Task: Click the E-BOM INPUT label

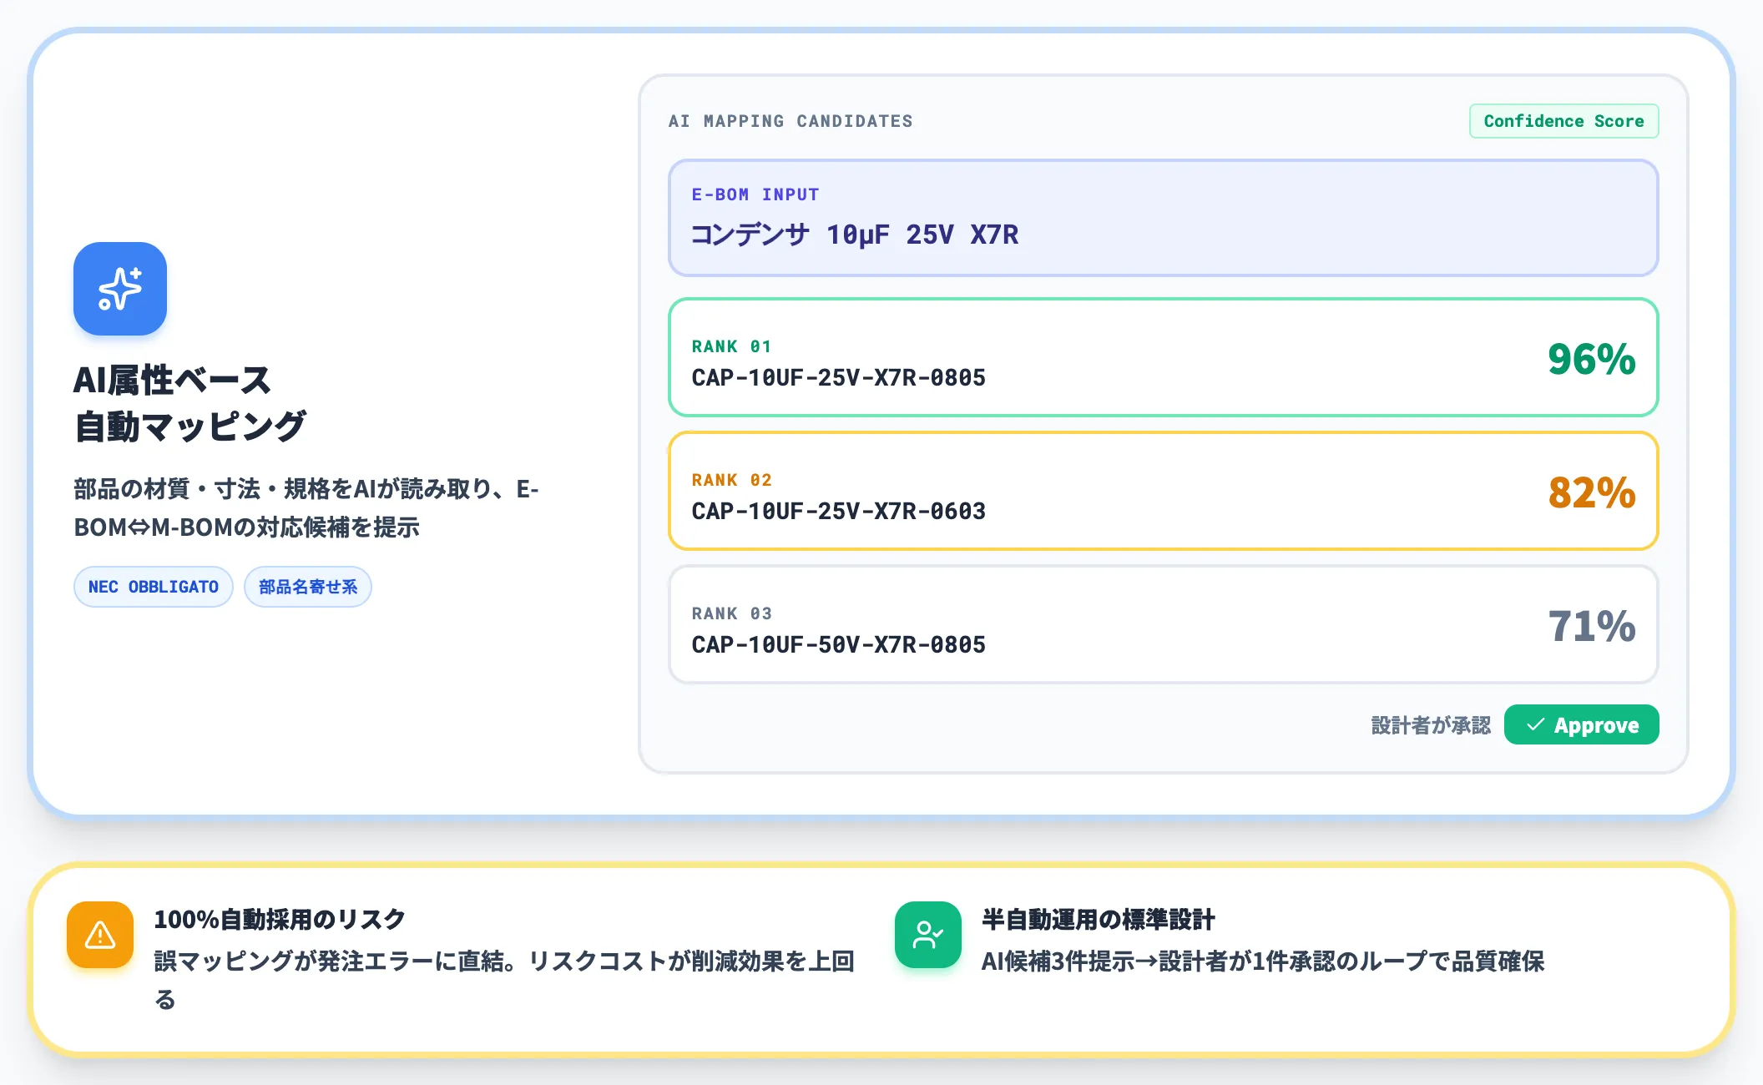Action: click(755, 194)
